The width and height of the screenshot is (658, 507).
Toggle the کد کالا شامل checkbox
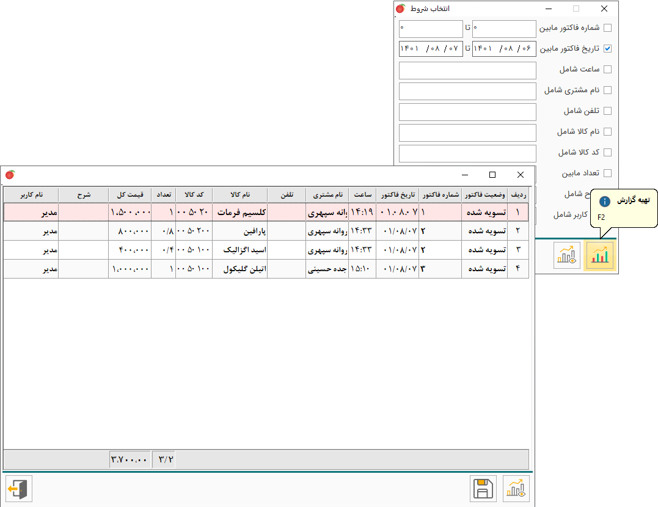607,153
